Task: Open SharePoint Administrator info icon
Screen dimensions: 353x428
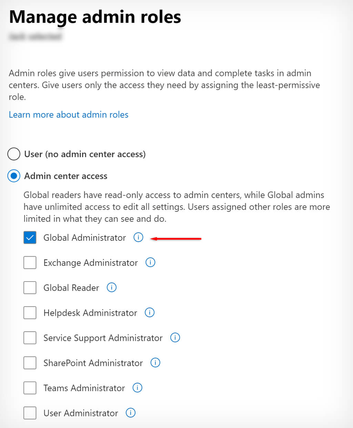Action: pos(155,363)
